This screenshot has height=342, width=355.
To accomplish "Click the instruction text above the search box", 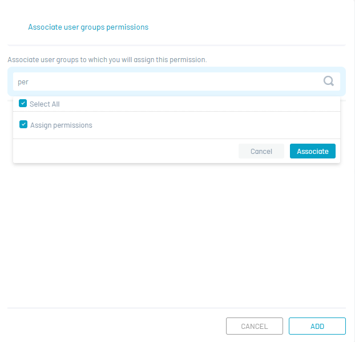I will point(107,59).
